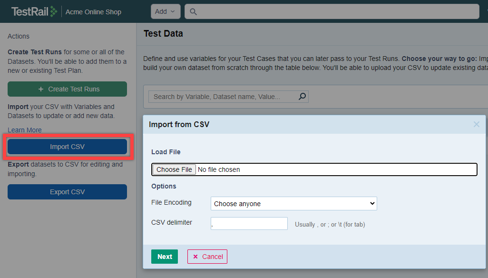
Task: Click the magnifier icon in top search bar
Action: (x=193, y=12)
